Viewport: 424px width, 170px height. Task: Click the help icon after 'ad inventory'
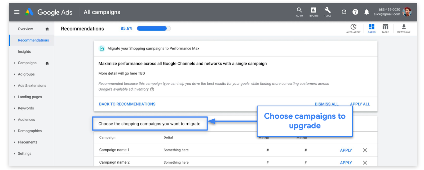152,90
